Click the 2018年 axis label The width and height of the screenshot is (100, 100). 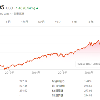click(x=89, y=73)
